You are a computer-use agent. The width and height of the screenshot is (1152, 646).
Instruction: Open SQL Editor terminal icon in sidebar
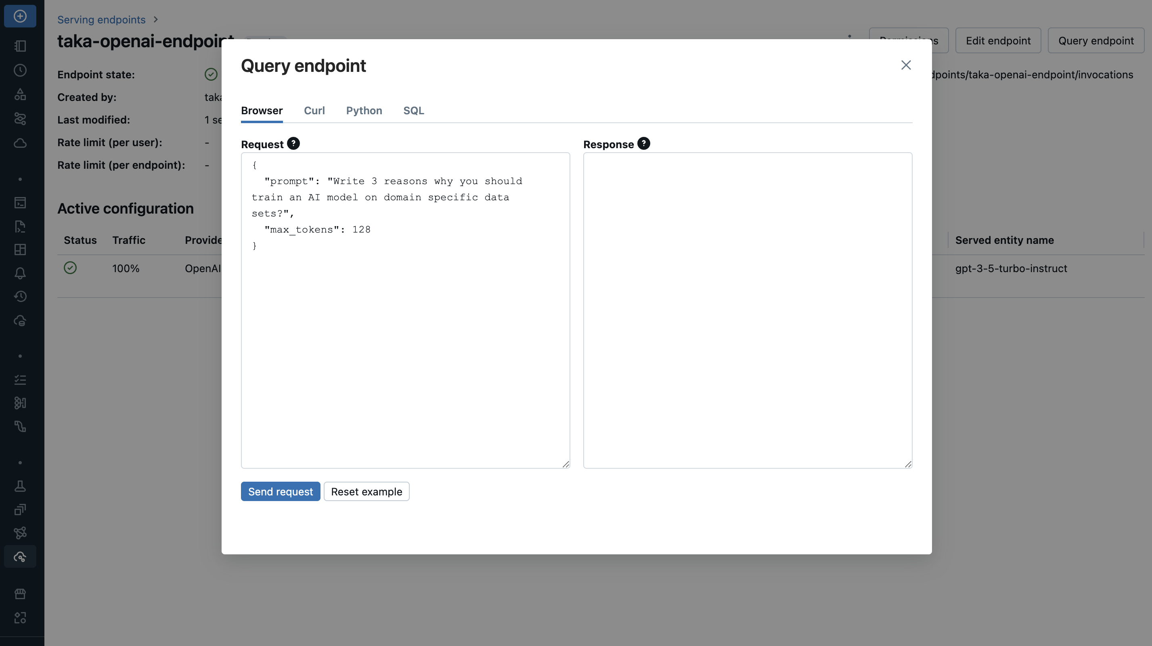[x=20, y=203]
